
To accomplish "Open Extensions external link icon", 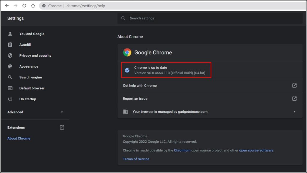I will pos(62,128).
